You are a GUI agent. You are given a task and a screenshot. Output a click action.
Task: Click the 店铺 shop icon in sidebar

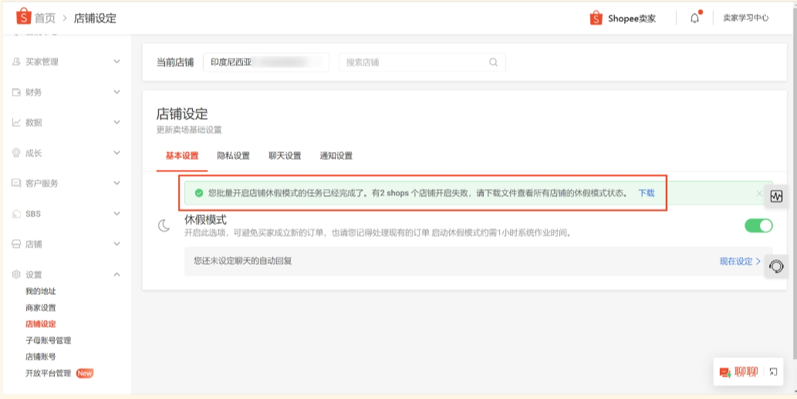(16, 244)
